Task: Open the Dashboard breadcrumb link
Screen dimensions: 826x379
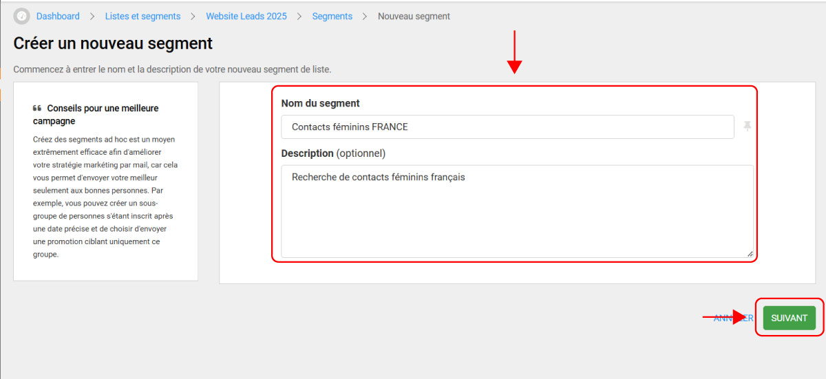Action: coord(58,16)
